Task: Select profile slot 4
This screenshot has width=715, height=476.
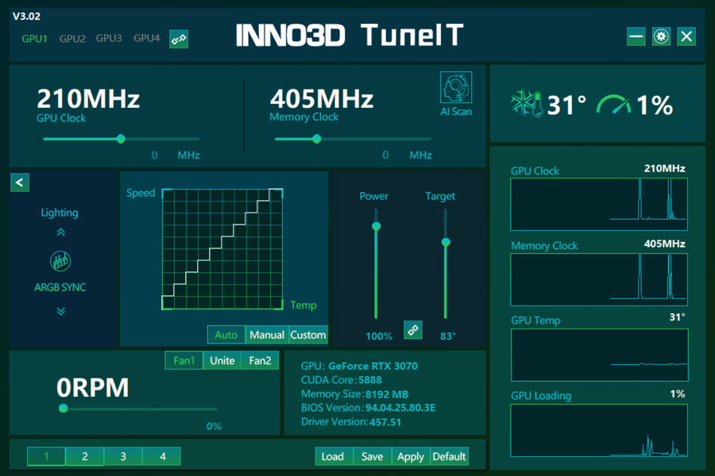Action: 162,456
